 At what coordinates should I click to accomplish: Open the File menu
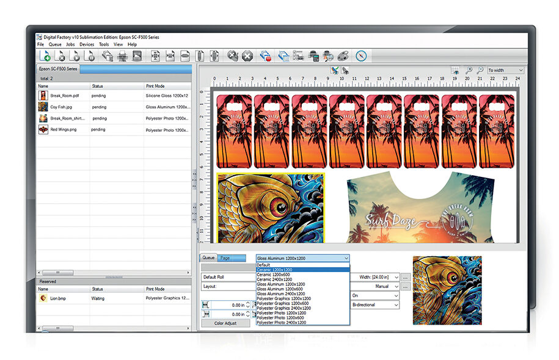(x=41, y=45)
